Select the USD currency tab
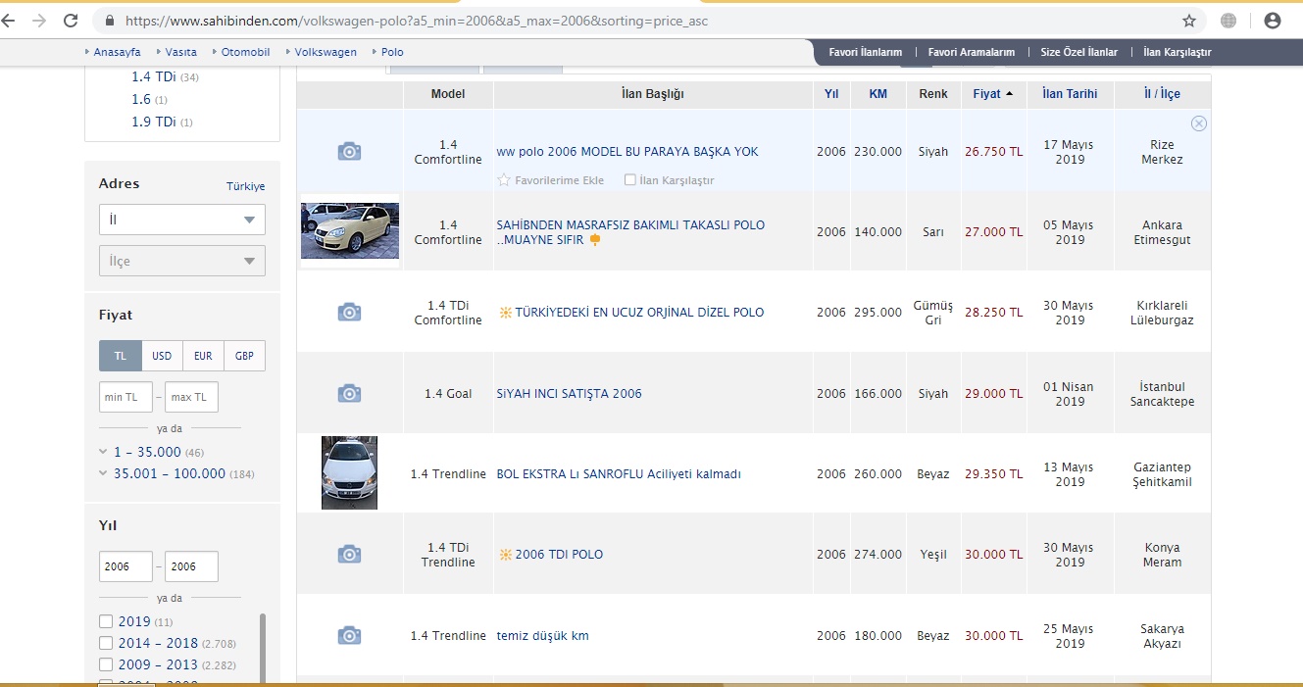1303x687 pixels. coord(162,356)
